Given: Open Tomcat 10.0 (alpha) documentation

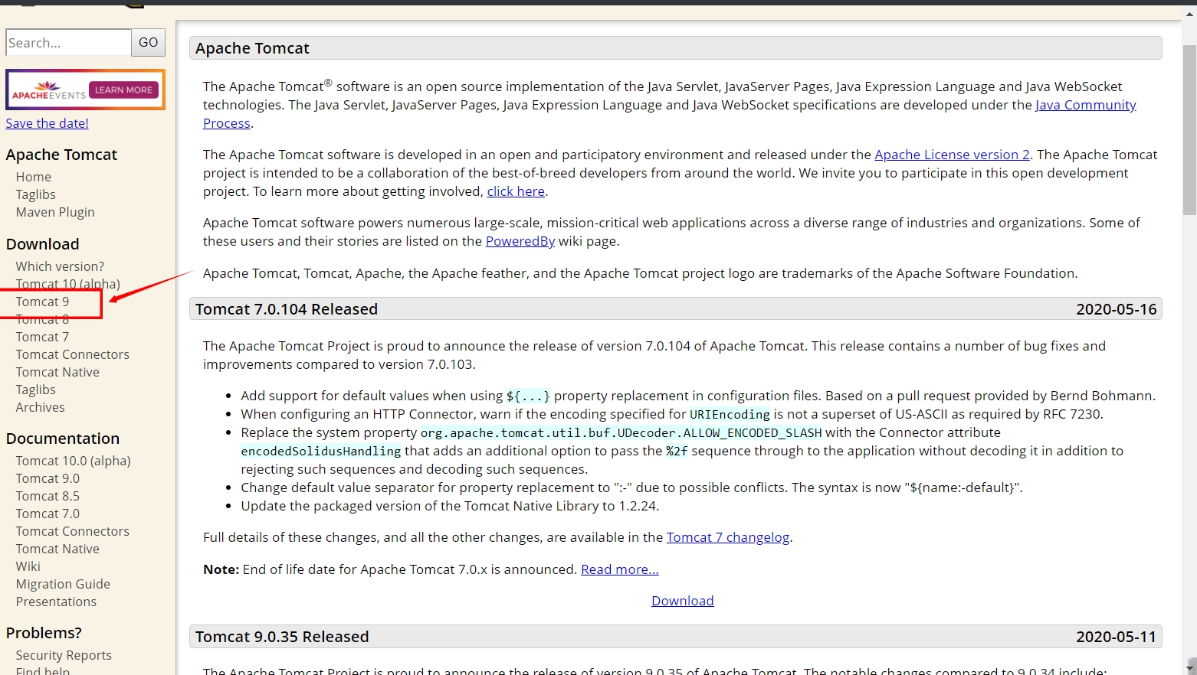Looking at the screenshot, I should click(x=74, y=461).
